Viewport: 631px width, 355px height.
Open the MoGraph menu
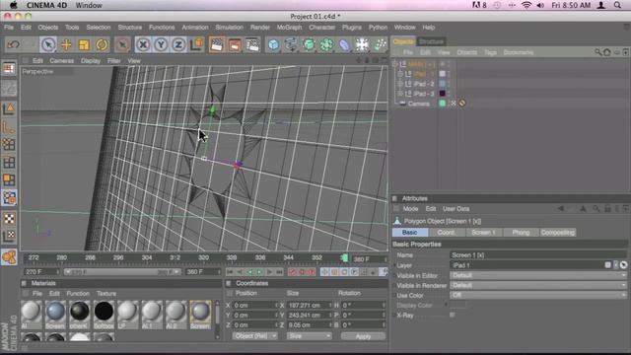[289, 28]
